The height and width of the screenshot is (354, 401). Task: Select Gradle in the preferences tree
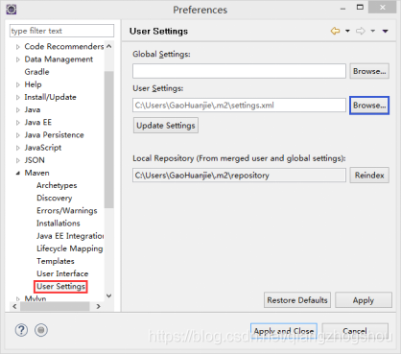(x=36, y=72)
